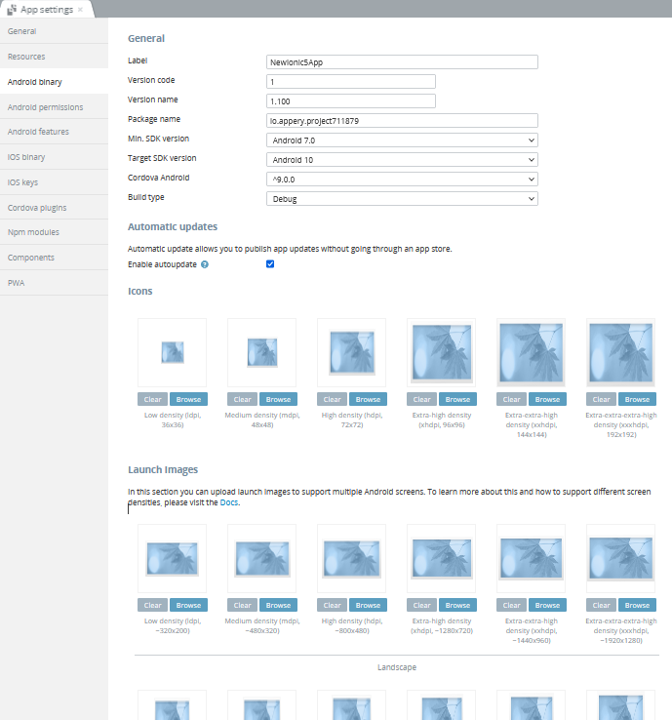Viewport: 672px width, 720px height.
Task: Toggle the Enable autoupdate checkbox
Action: tap(270, 264)
